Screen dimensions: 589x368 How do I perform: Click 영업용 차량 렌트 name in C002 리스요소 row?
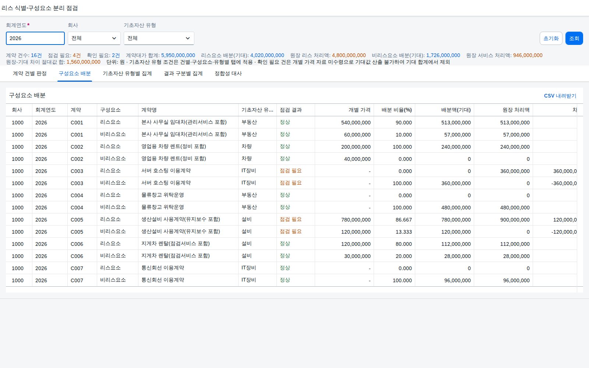tap(174, 146)
